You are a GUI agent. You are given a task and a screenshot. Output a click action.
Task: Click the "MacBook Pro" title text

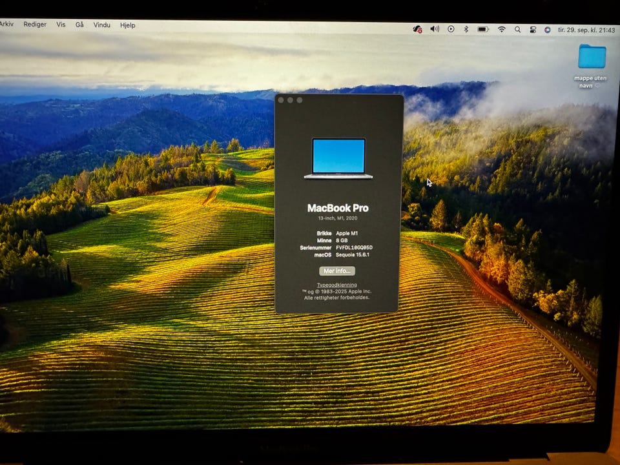(338, 208)
